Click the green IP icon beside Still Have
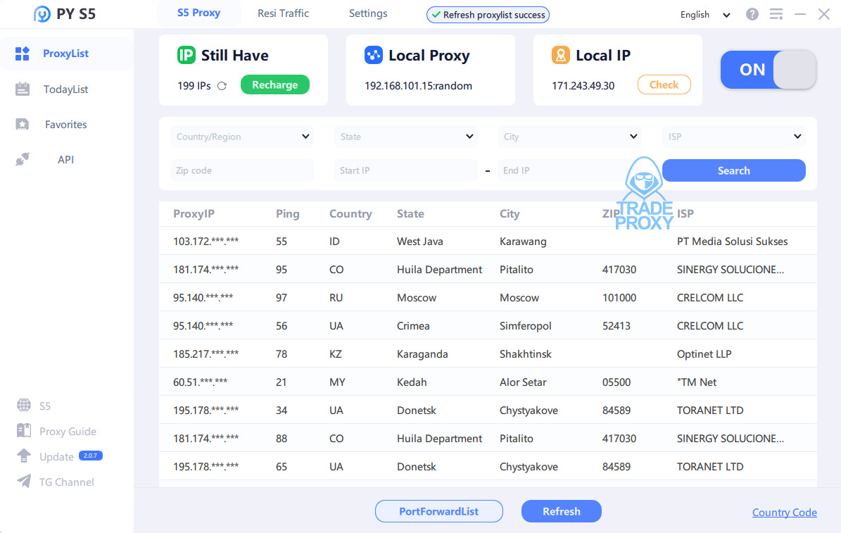This screenshot has height=533, width=841. [186, 55]
